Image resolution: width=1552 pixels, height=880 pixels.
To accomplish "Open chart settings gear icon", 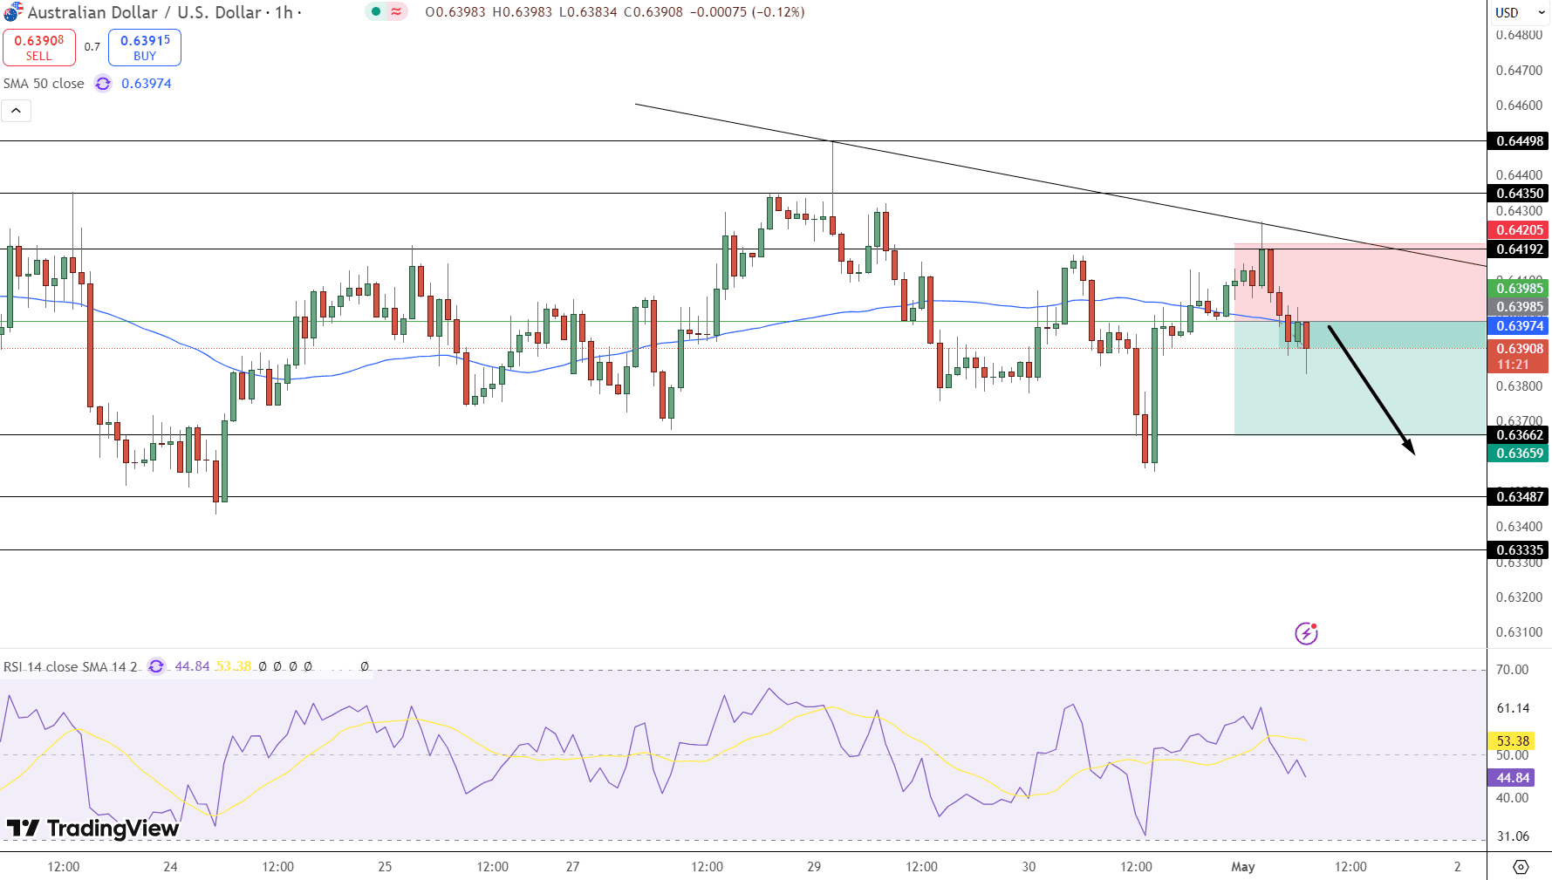I will point(1521,867).
